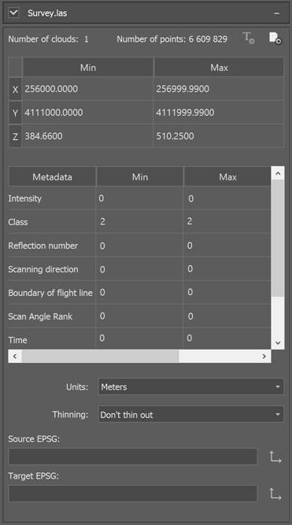Click the metadata table scroll up arrow
The image size is (292, 525).
[278, 173]
